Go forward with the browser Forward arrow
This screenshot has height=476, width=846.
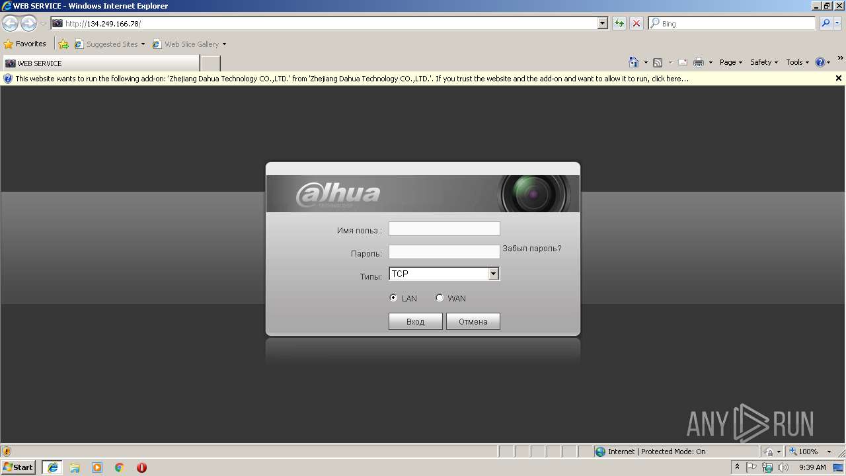28,24
